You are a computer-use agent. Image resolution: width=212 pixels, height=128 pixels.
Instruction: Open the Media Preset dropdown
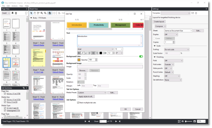(92, 93)
